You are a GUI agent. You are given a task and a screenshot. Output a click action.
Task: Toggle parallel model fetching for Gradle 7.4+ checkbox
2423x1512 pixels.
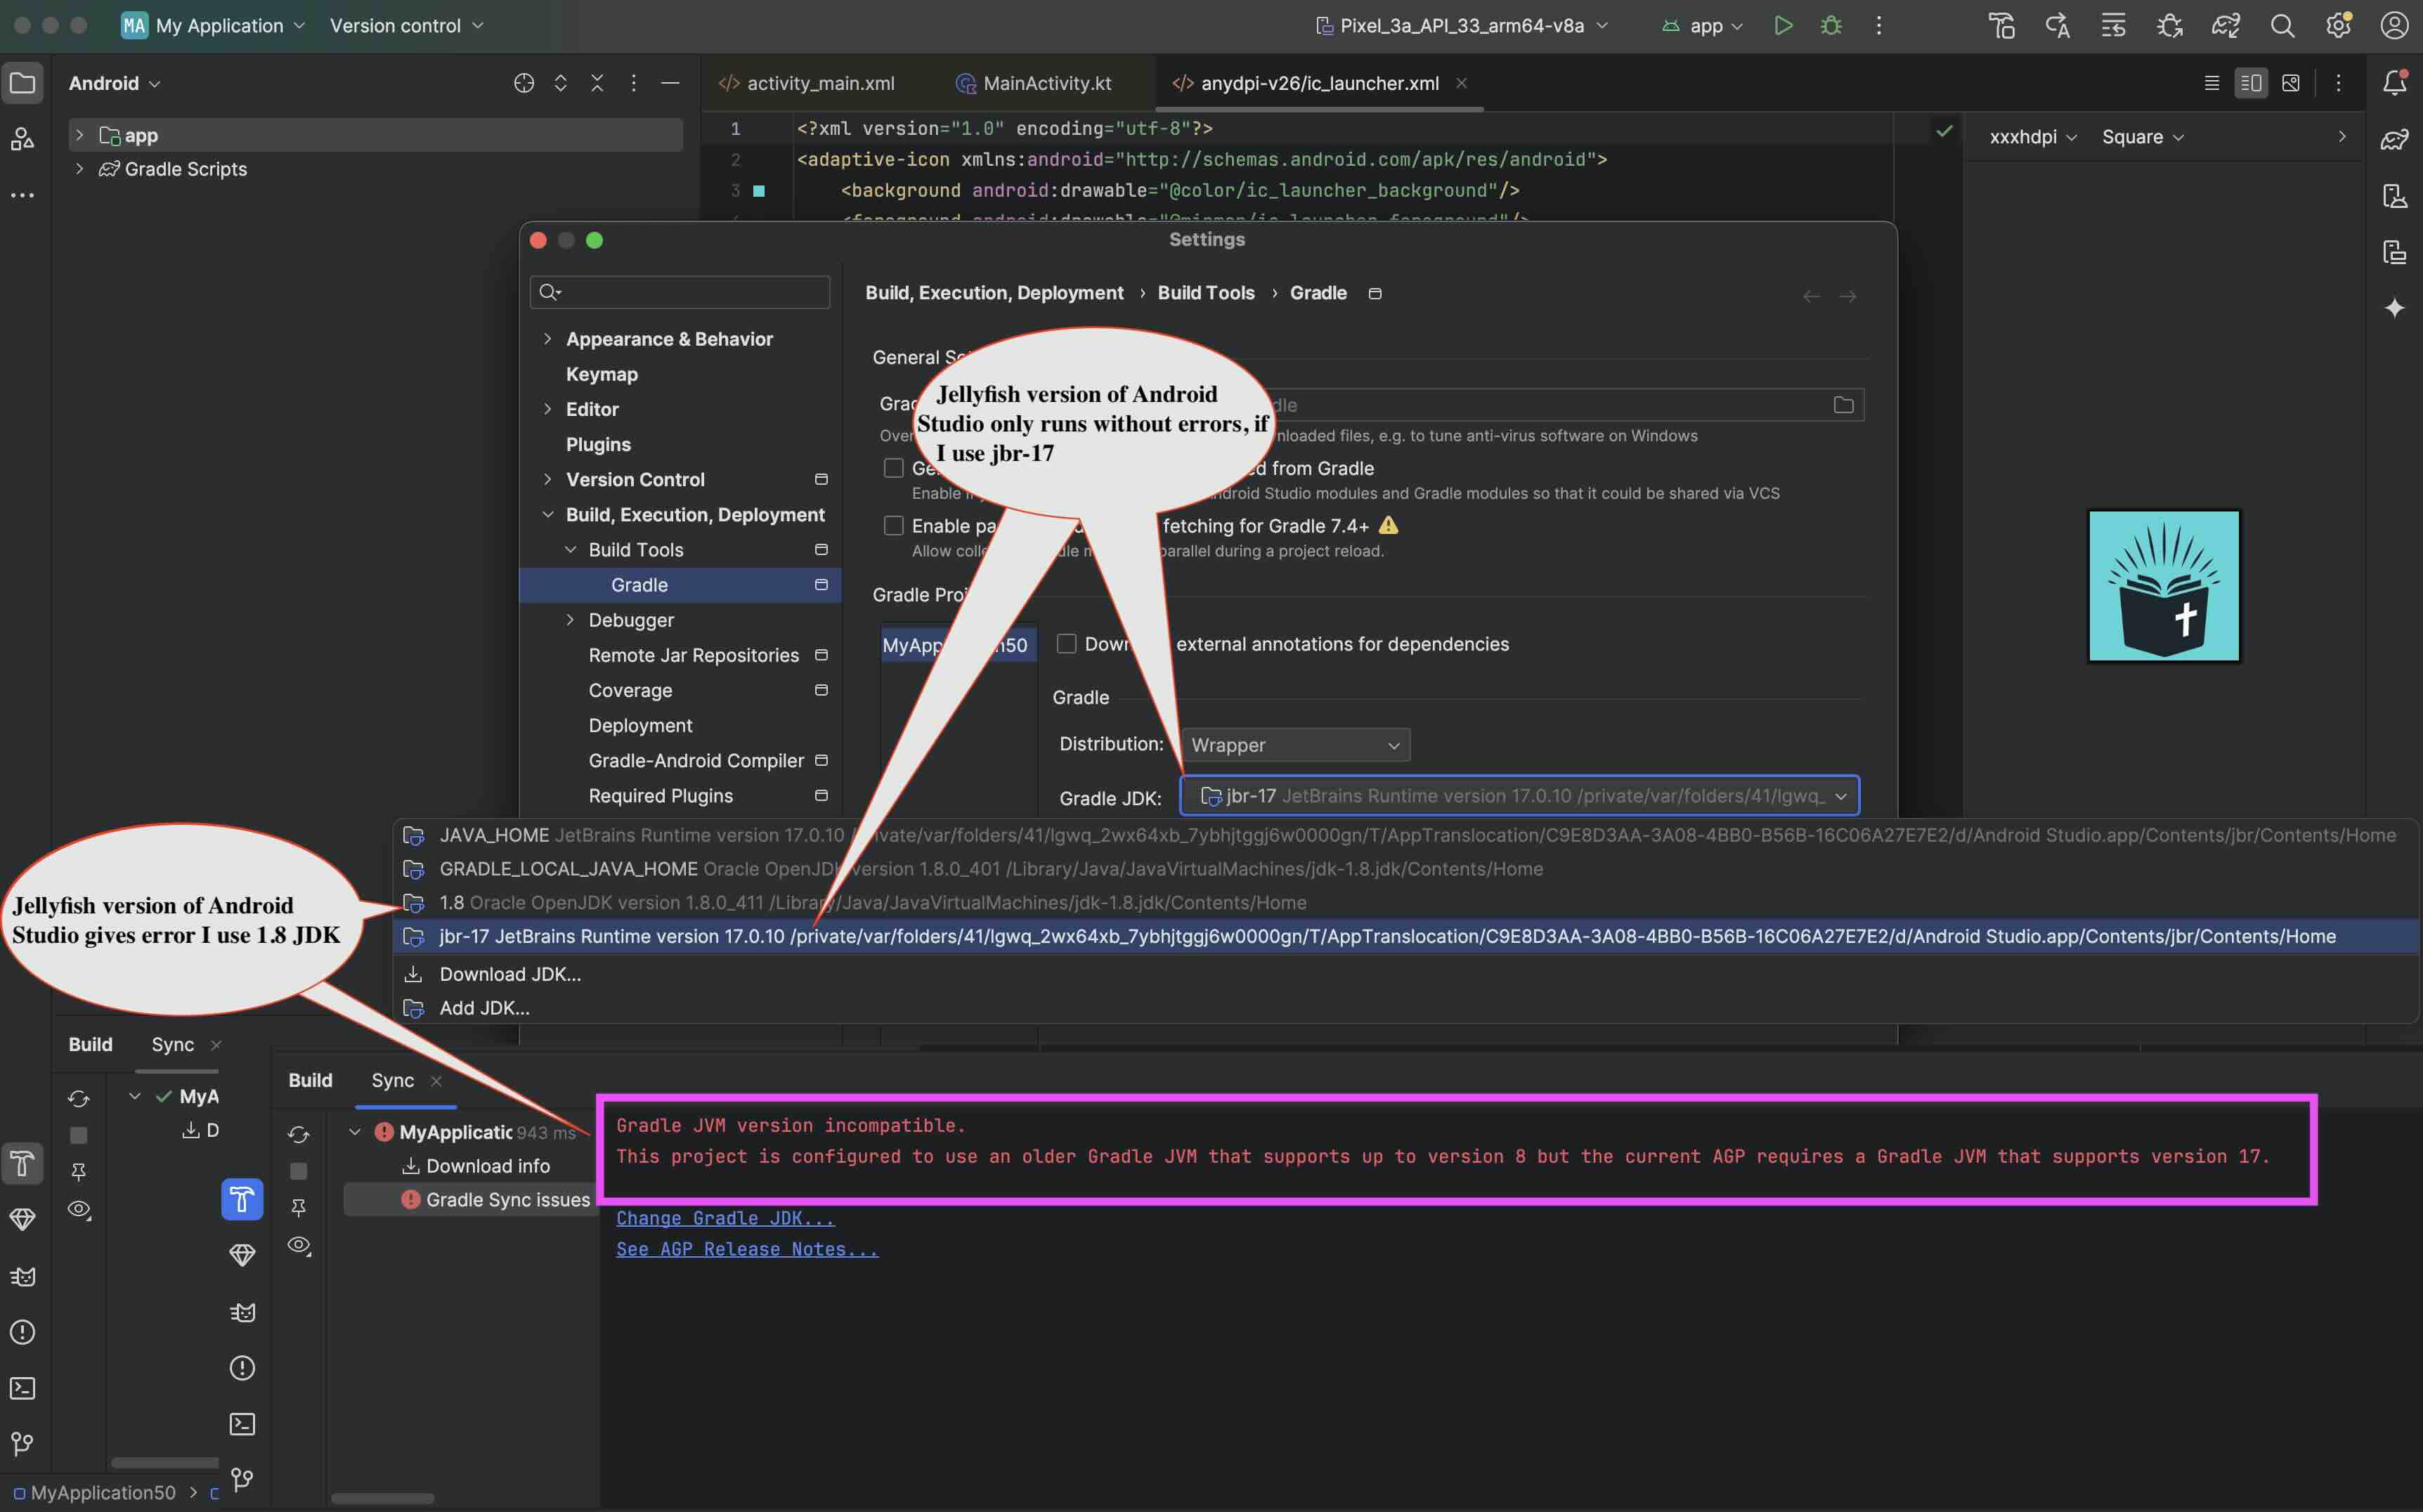894,526
